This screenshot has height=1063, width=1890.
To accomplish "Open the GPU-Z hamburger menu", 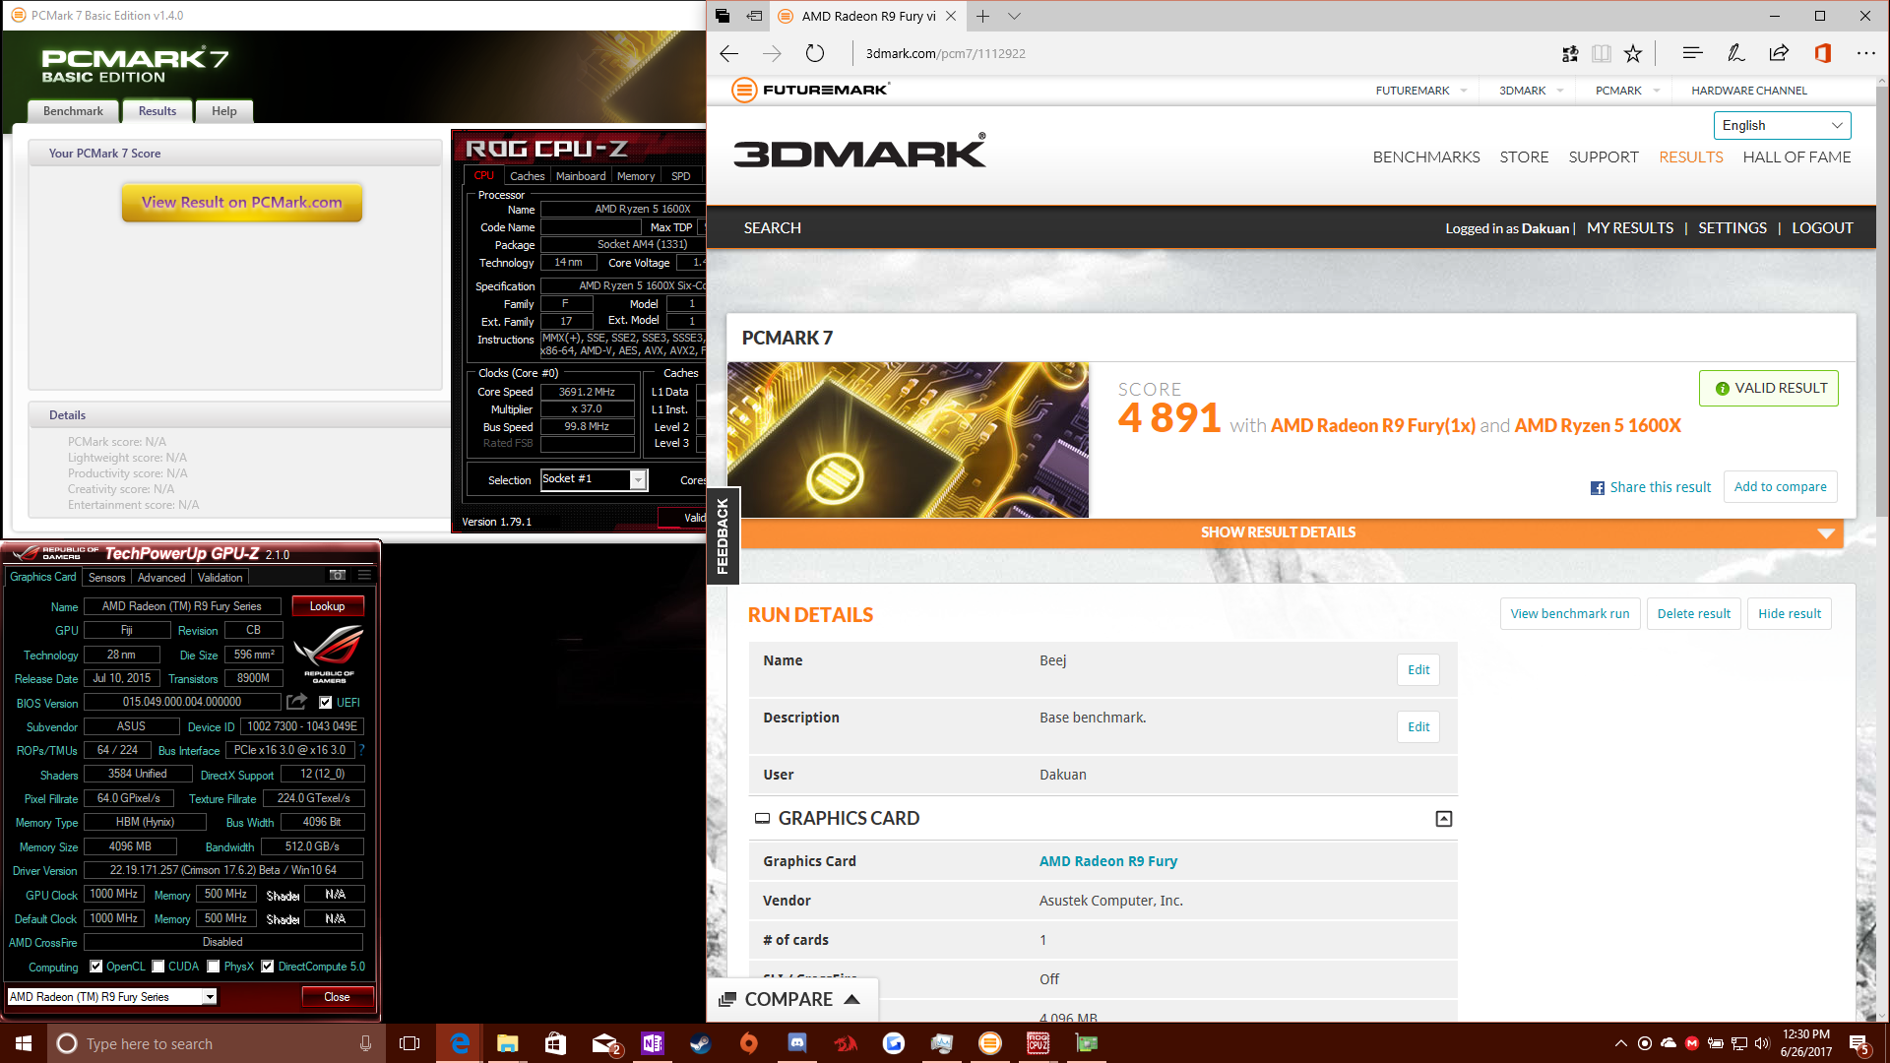I will (364, 576).
